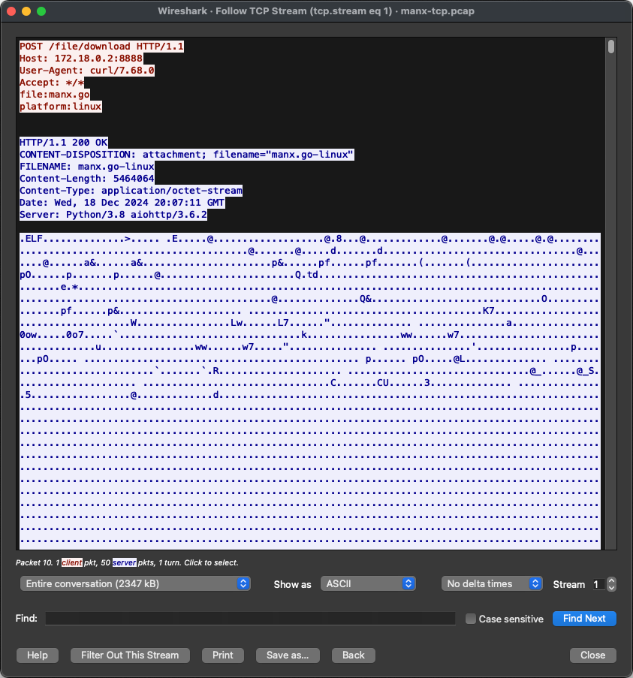Open the Show as ASCII dropdown

(368, 583)
